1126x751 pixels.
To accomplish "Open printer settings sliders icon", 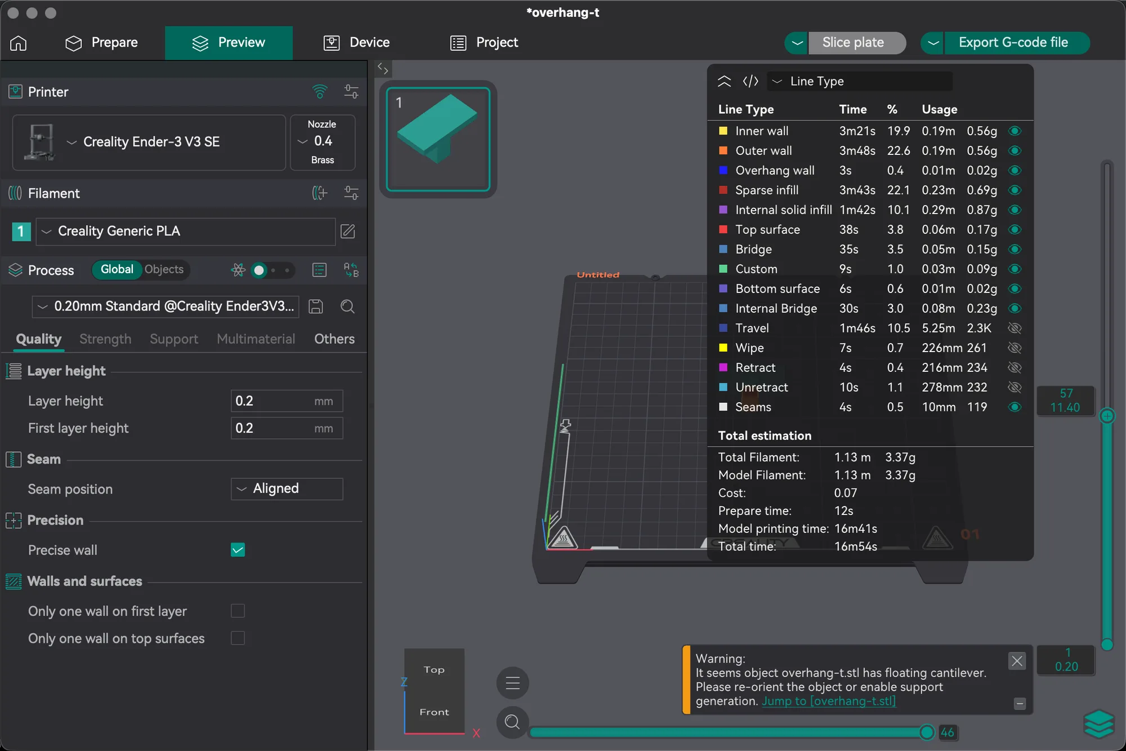I will point(351,91).
